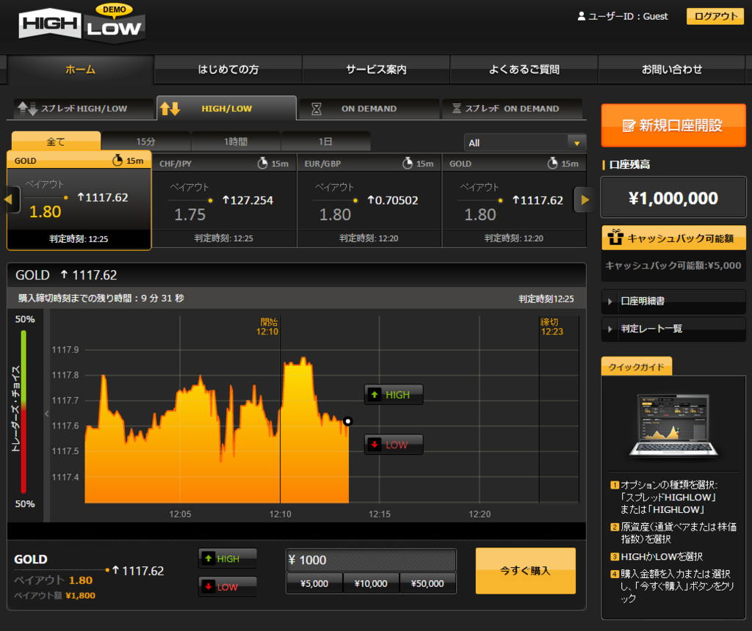Screen dimensions: 752x631
Task: Click the account balance ¥1,000,000 box
Action: tap(673, 198)
